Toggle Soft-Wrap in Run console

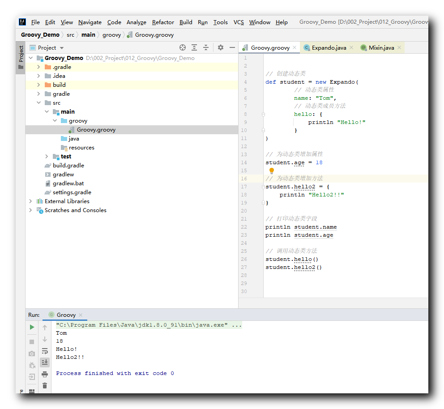coord(45,351)
